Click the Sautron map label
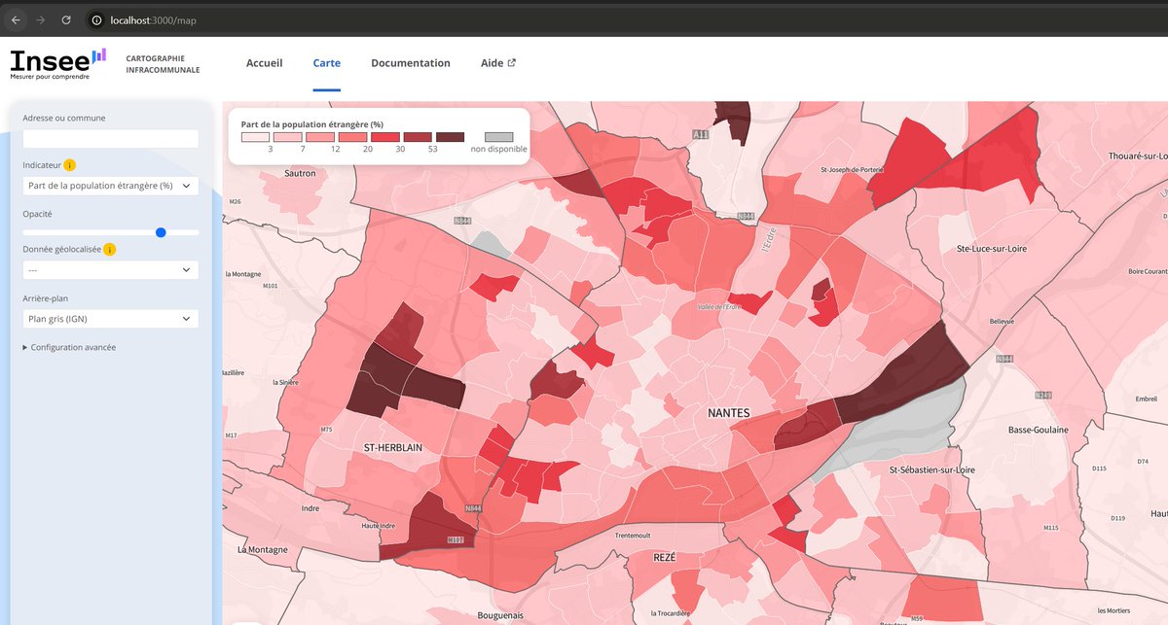The height and width of the screenshot is (625, 1168). click(300, 173)
